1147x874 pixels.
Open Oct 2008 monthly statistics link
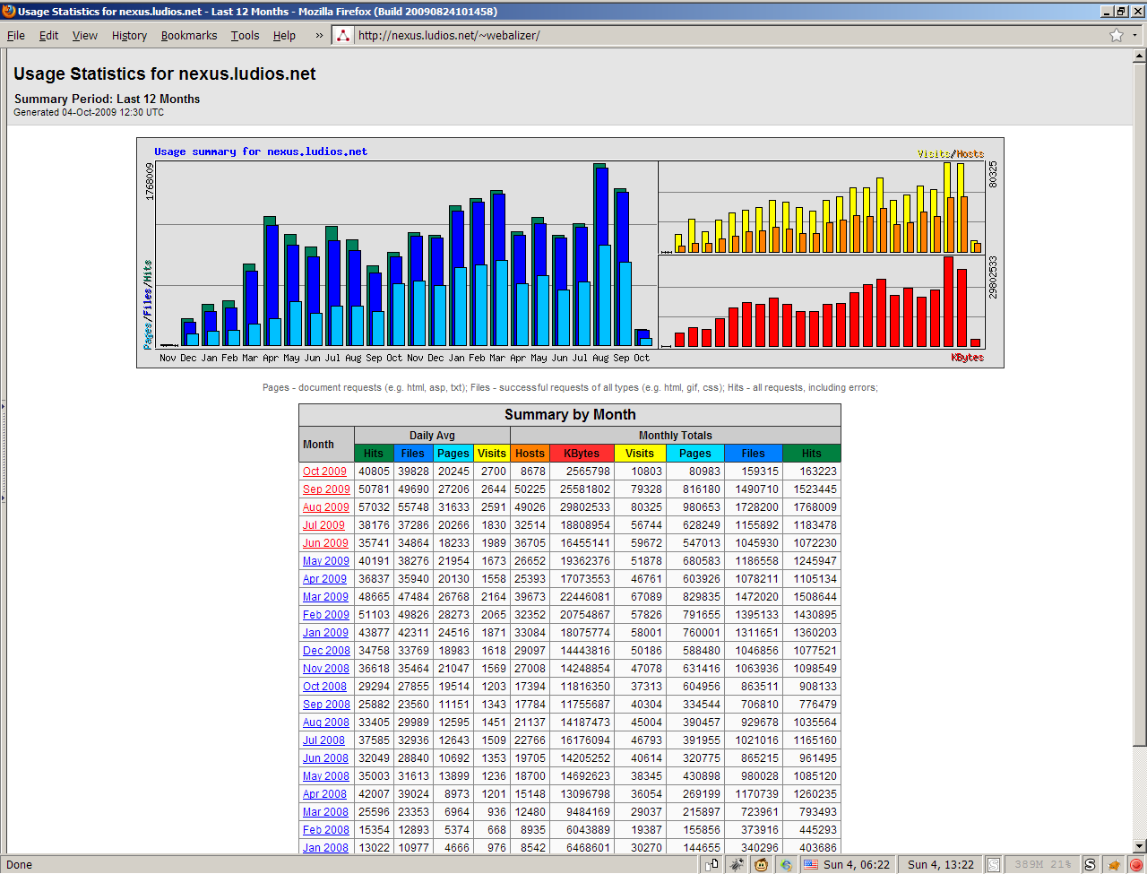point(324,687)
